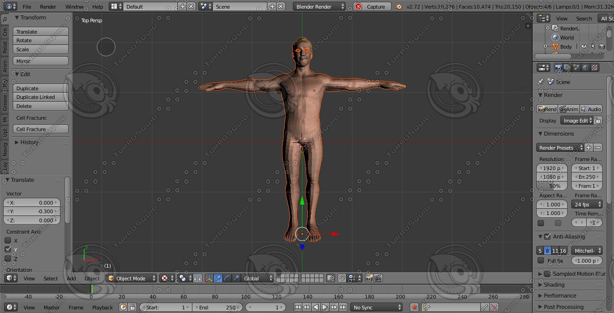Toggle Body renderability camera icon

(602, 46)
